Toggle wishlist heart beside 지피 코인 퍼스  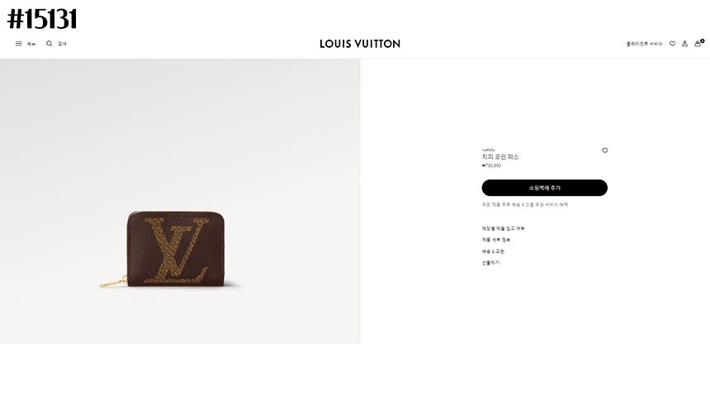pos(604,151)
